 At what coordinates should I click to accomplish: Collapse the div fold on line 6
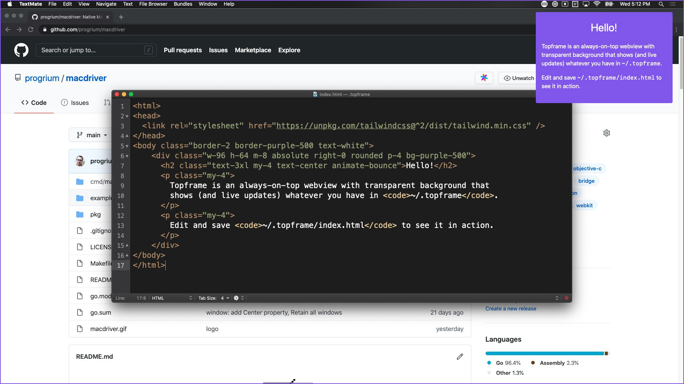127,156
